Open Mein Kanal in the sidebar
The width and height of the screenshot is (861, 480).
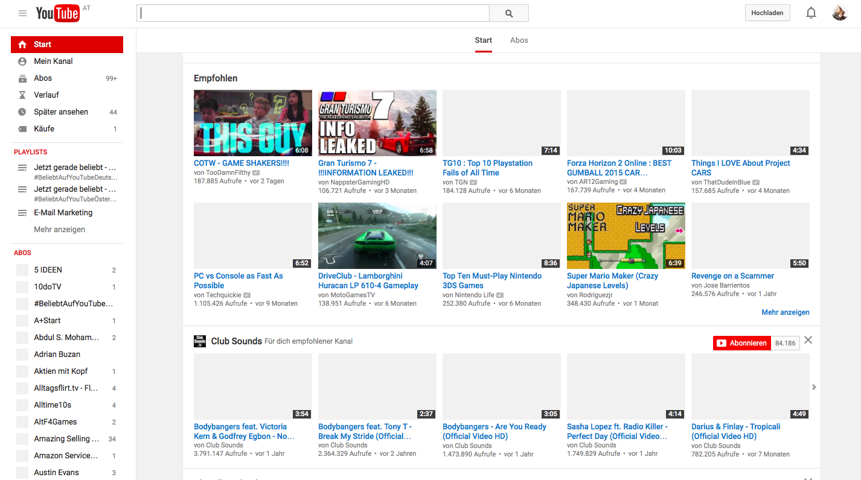point(67,62)
